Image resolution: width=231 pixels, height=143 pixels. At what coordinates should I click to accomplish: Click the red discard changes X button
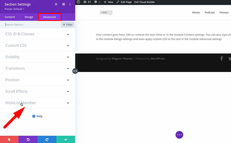click(9, 139)
